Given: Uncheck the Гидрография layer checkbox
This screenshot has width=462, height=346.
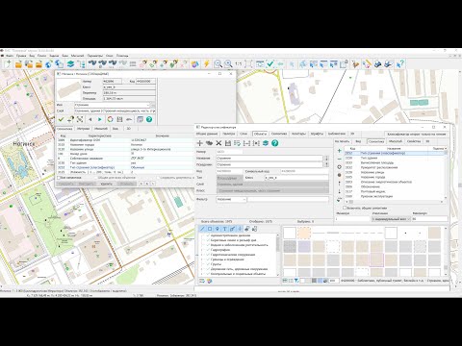Looking at the screenshot, I should coord(208,250).
